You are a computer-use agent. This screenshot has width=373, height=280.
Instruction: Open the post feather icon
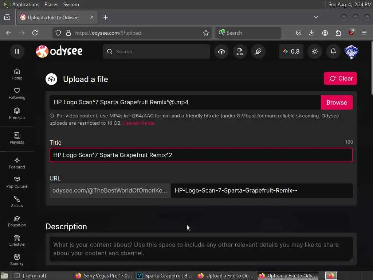(258, 51)
